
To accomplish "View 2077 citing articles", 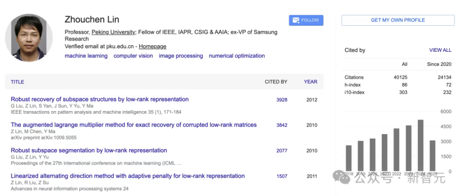I will click(282, 151).
